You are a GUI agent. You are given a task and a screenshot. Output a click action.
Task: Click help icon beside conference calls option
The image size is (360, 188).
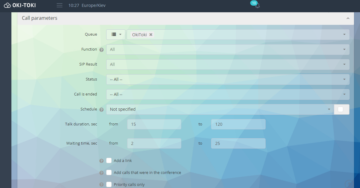click(101, 173)
